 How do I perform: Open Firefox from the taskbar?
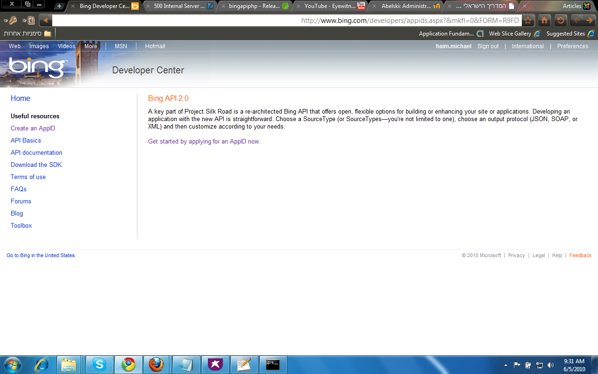pos(157,365)
